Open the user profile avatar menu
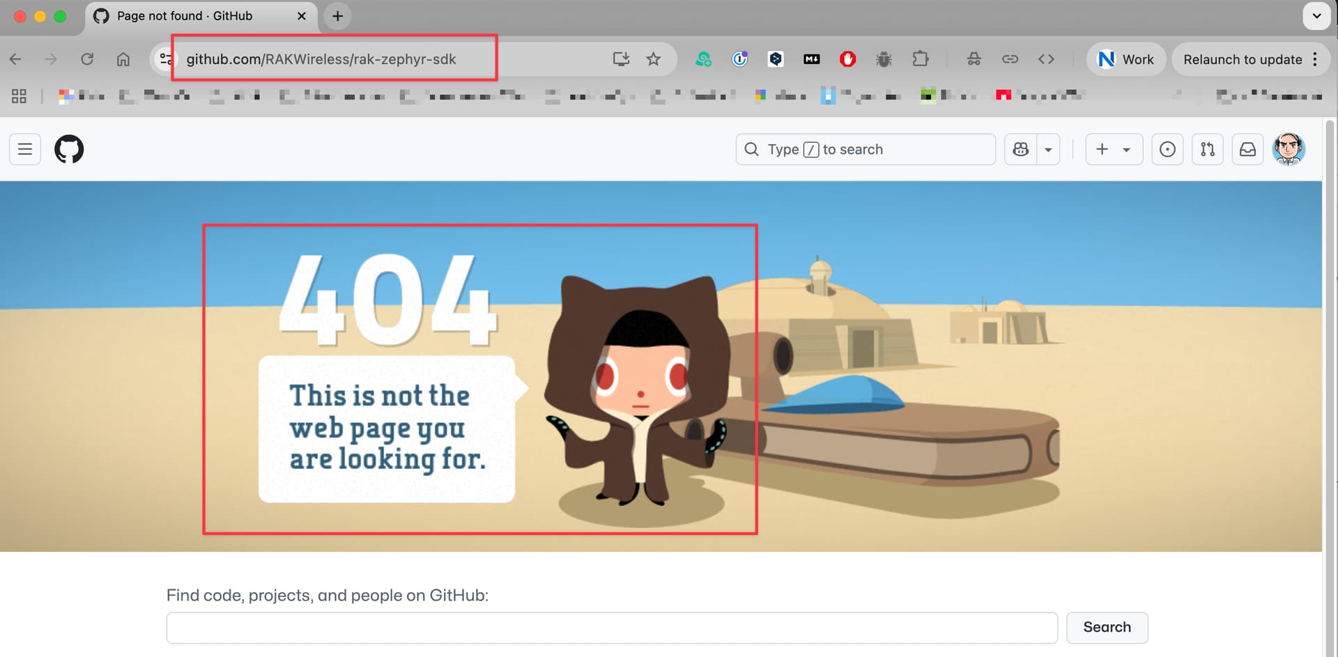The width and height of the screenshot is (1338, 657). pos(1289,149)
